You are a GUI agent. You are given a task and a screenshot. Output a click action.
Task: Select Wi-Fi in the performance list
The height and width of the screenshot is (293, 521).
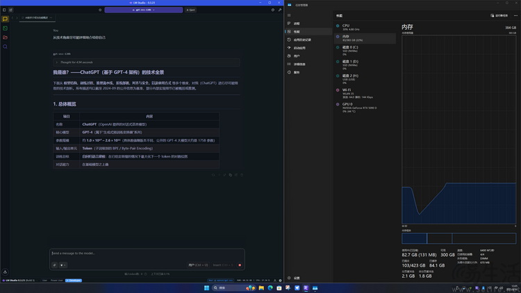(365, 93)
